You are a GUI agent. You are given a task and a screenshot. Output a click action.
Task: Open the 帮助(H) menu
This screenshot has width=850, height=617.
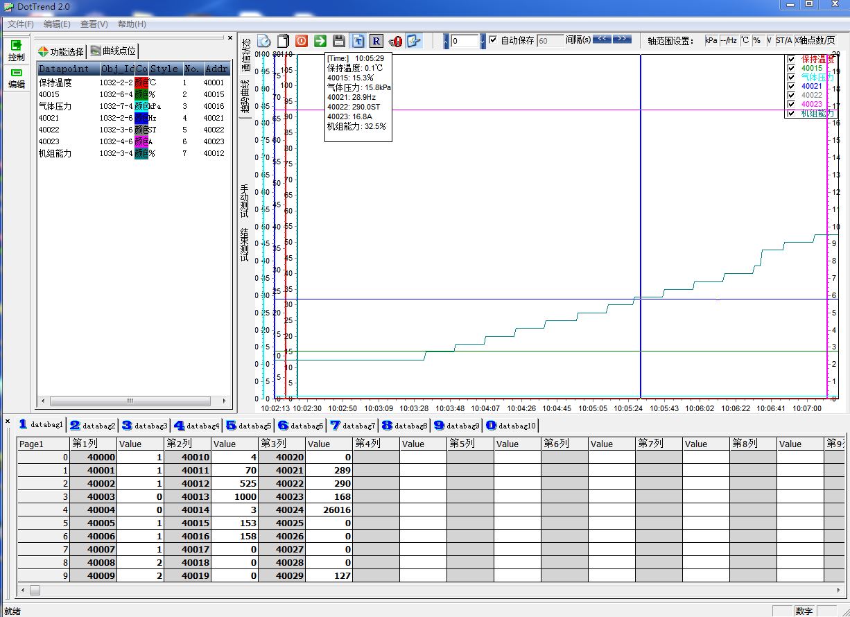pos(132,24)
